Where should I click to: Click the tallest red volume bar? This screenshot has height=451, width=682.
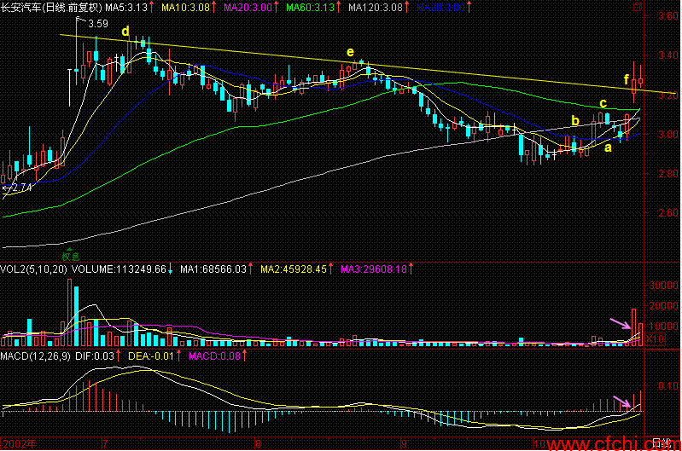pyautogui.click(x=70, y=313)
